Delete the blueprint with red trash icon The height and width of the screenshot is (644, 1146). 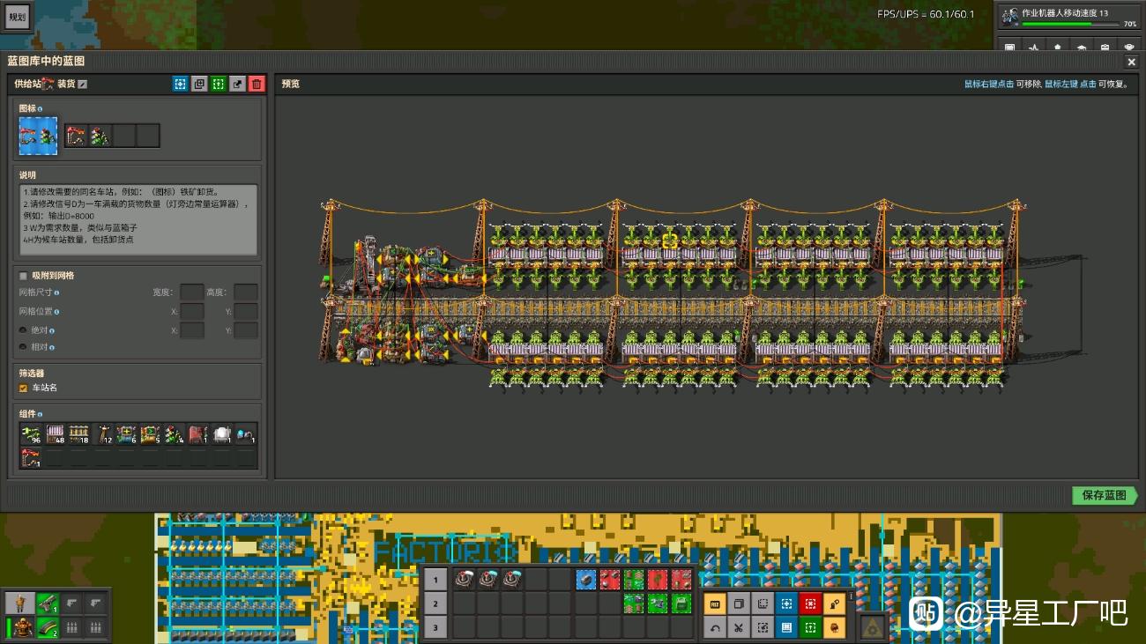click(257, 84)
